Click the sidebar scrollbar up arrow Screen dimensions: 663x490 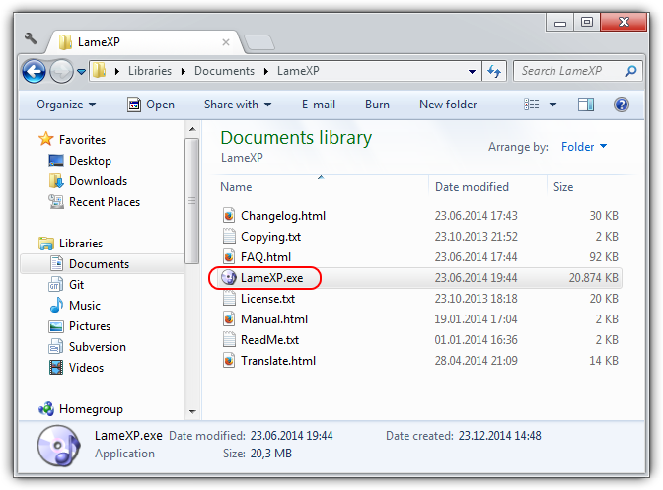click(192, 129)
